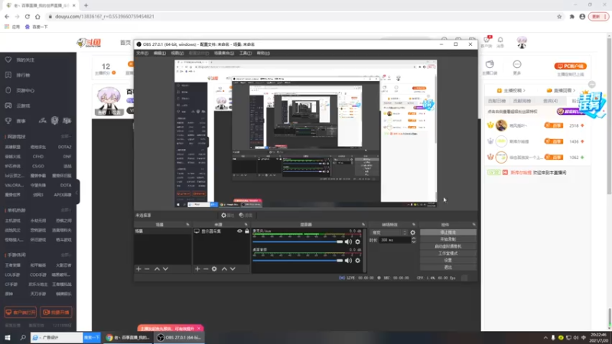Viewport: 612px width, 344px height.
Task: Open the transition type dropdown in OBS
Action: point(389,232)
